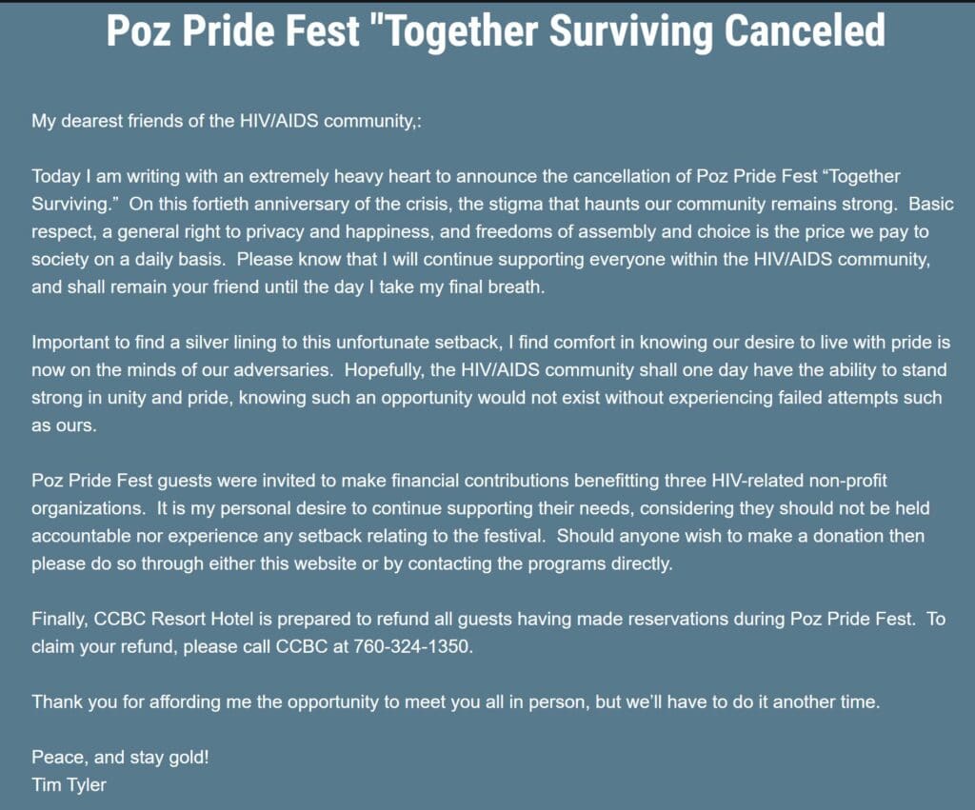
Task: Click the 'Poz Pride Fest' canceled heading
Action: click(495, 31)
